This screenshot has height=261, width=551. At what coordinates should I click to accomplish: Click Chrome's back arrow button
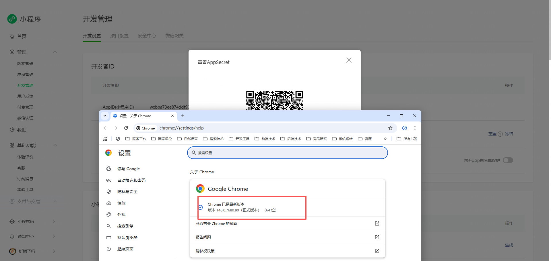[105, 128]
